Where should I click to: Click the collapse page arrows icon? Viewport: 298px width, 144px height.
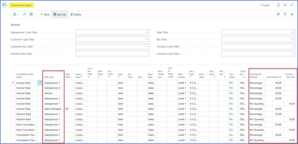[x=292, y=5]
